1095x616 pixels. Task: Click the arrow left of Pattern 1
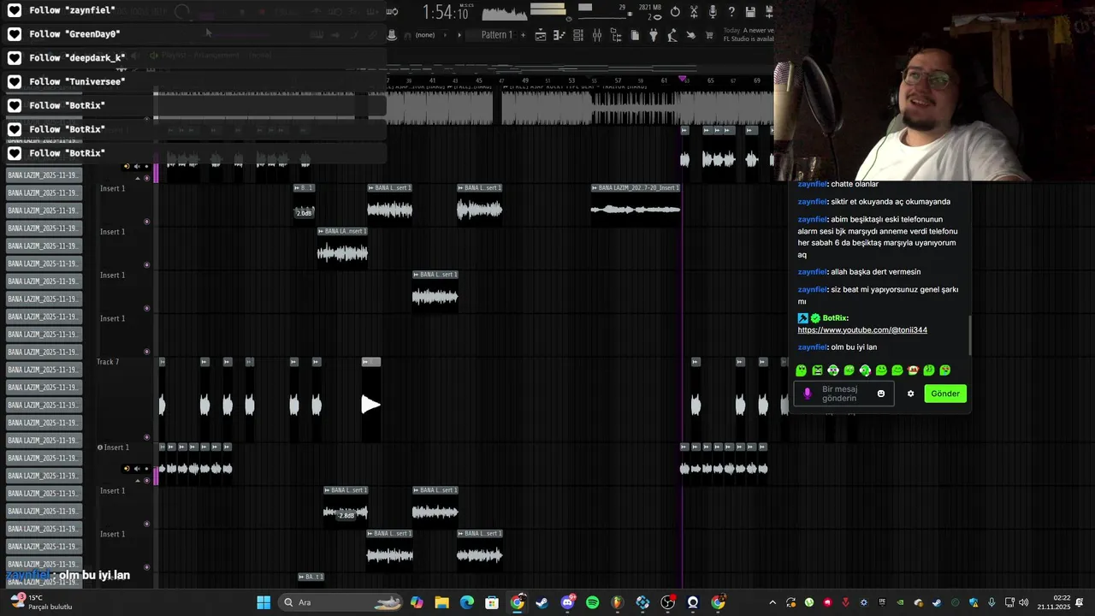point(459,35)
